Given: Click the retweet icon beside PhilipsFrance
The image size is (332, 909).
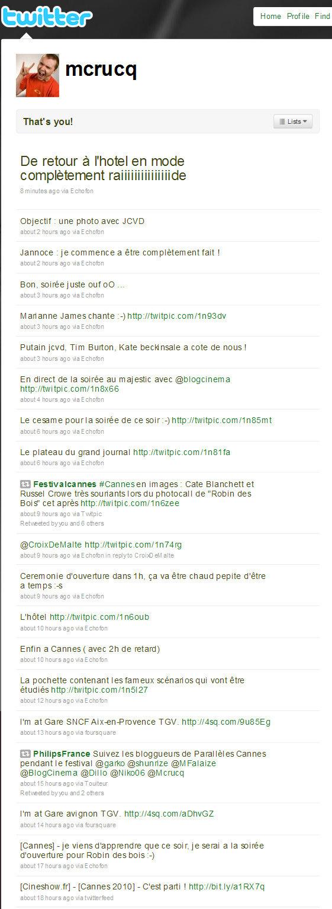Looking at the screenshot, I should [25, 754].
